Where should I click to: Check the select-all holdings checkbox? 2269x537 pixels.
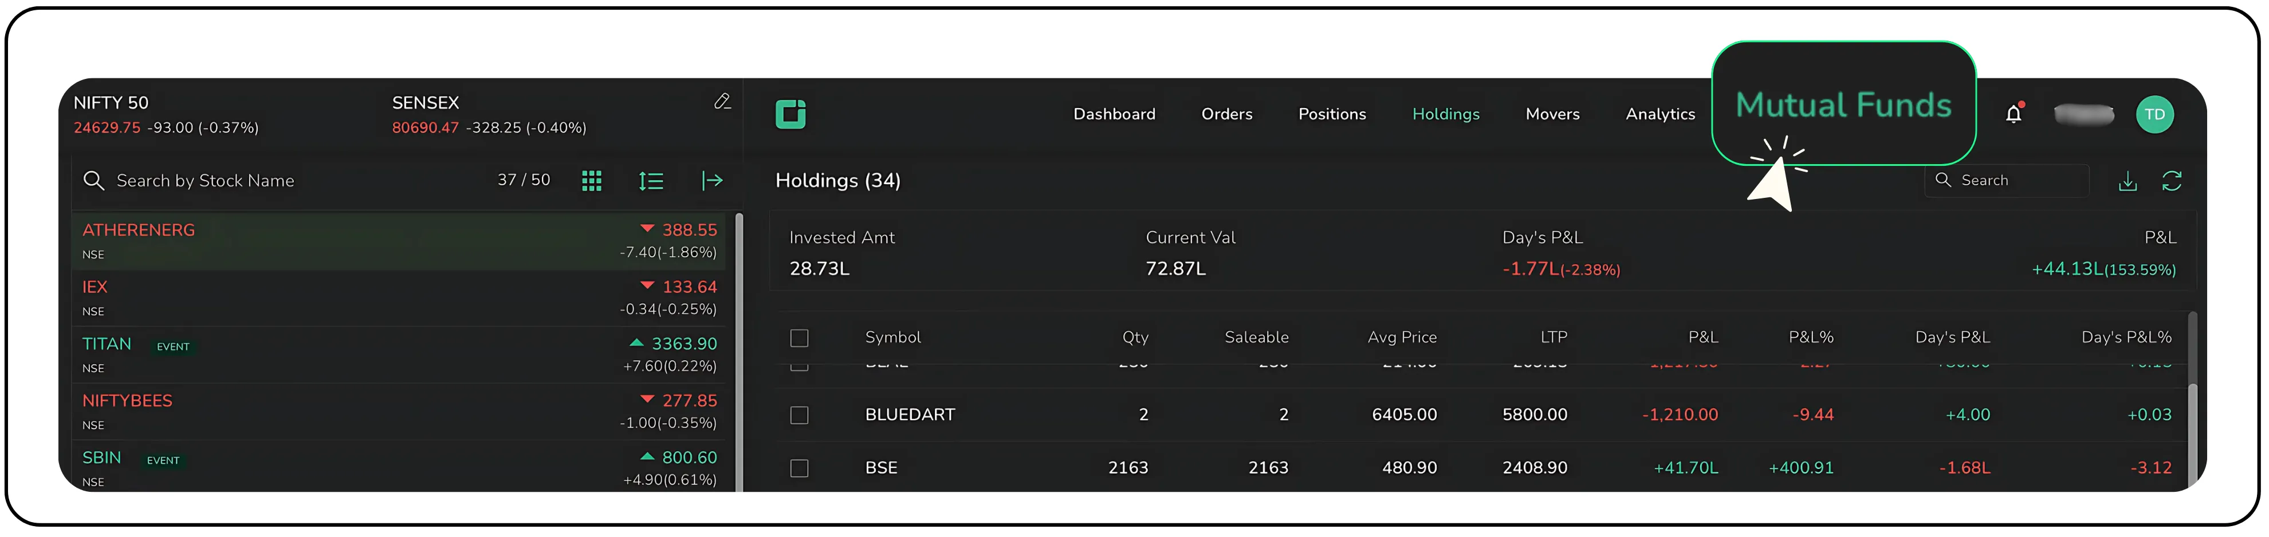click(799, 337)
